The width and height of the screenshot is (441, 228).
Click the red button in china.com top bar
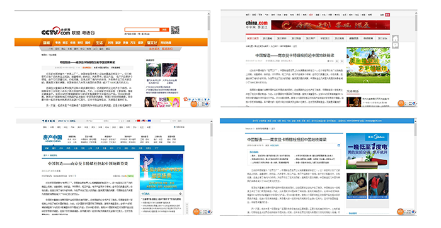coord(387,14)
